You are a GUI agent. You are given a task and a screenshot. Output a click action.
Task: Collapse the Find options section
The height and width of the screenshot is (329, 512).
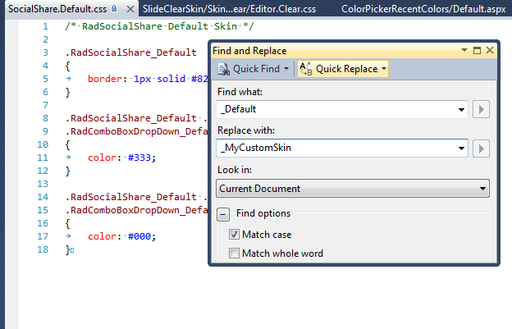tap(223, 215)
